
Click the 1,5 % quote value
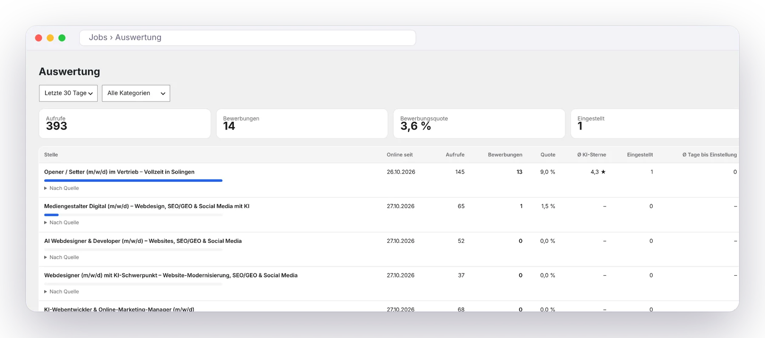tap(548, 206)
